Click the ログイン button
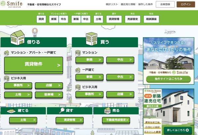This screenshot has width=198, height=135. point(186,4)
